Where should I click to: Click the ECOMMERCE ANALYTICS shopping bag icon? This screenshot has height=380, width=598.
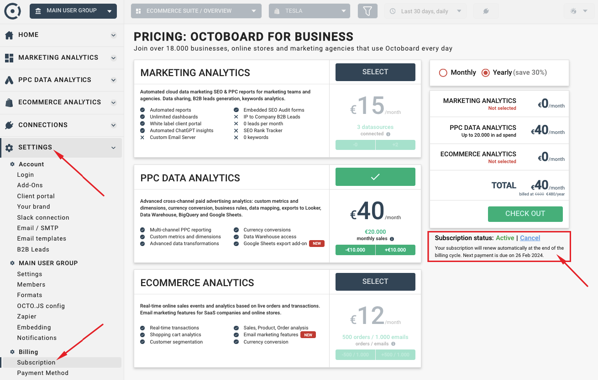(x=9, y=103)
